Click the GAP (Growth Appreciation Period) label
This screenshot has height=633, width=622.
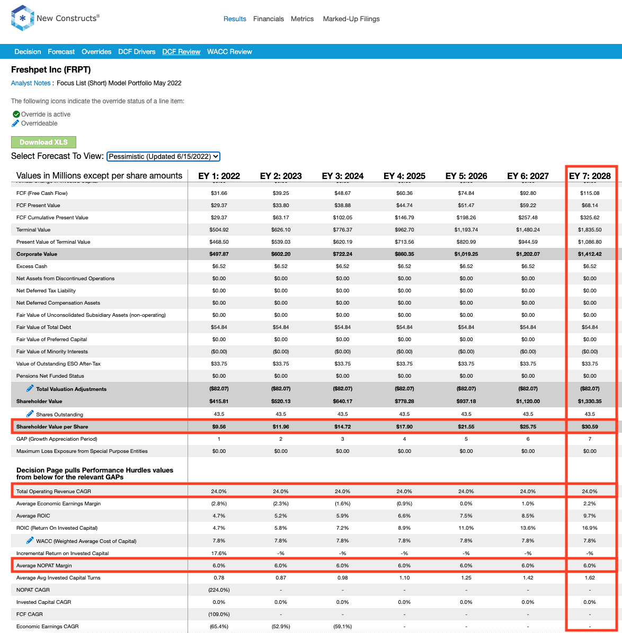tap(57, 439)
